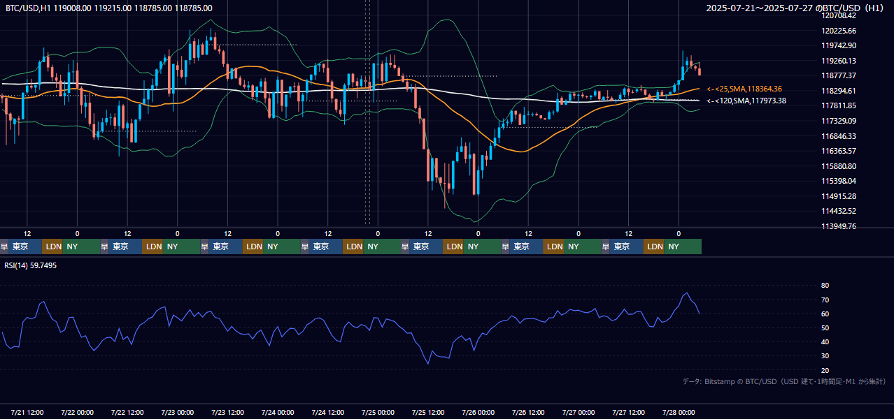
Task: Select price axis value 119260.13
Action: [x=840, y=61]
